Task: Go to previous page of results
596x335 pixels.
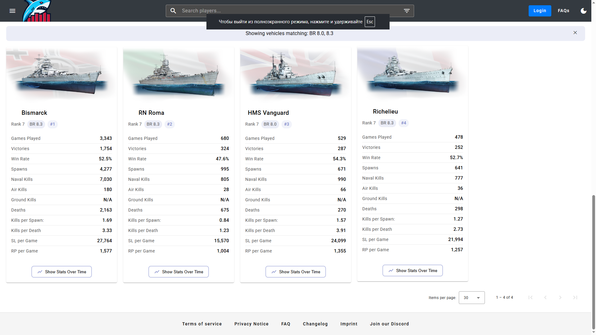Action: click(545, 297)
